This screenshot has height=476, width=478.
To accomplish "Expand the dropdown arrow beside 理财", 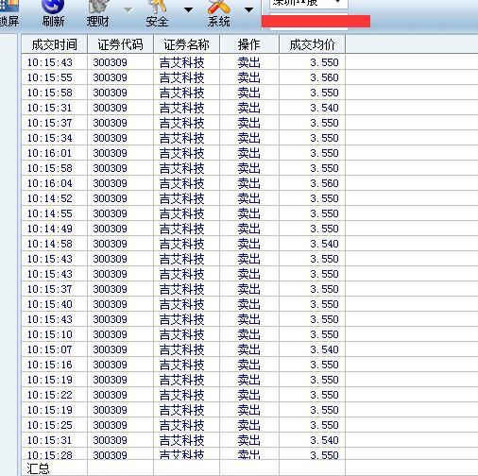I will click(x=128, y=10).
